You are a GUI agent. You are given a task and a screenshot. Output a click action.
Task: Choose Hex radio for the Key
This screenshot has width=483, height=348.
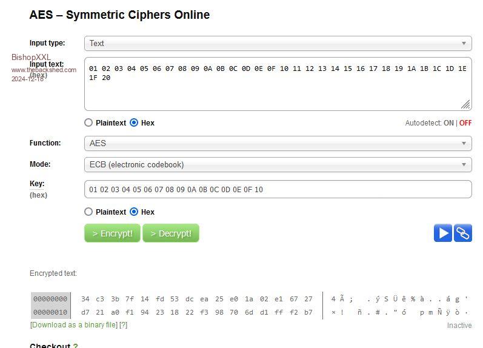(134, 212)
